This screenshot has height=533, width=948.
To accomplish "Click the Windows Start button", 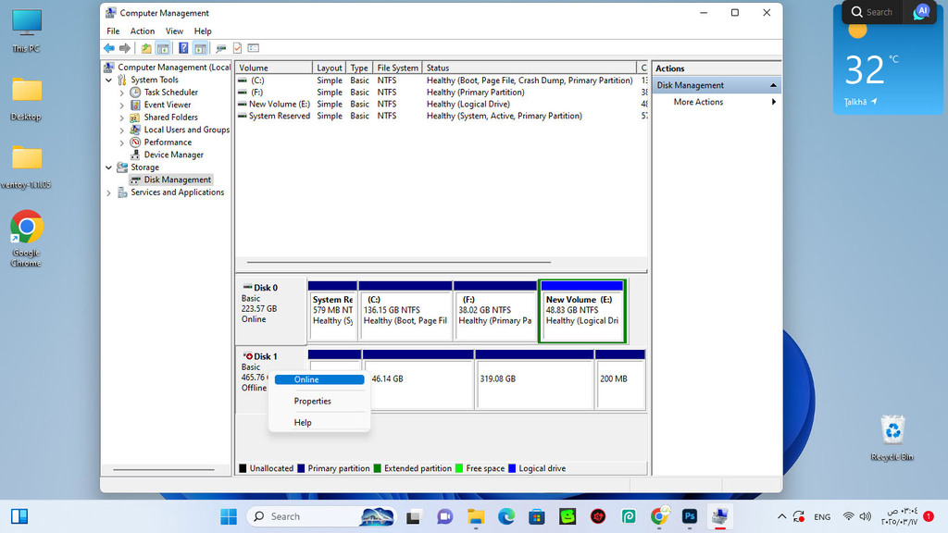I will click(x=229, y=516).
